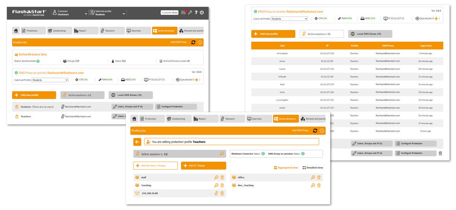Click the Customer Area button
The height and width of the screenshot is (210, 456).
(x=169, y=13)
